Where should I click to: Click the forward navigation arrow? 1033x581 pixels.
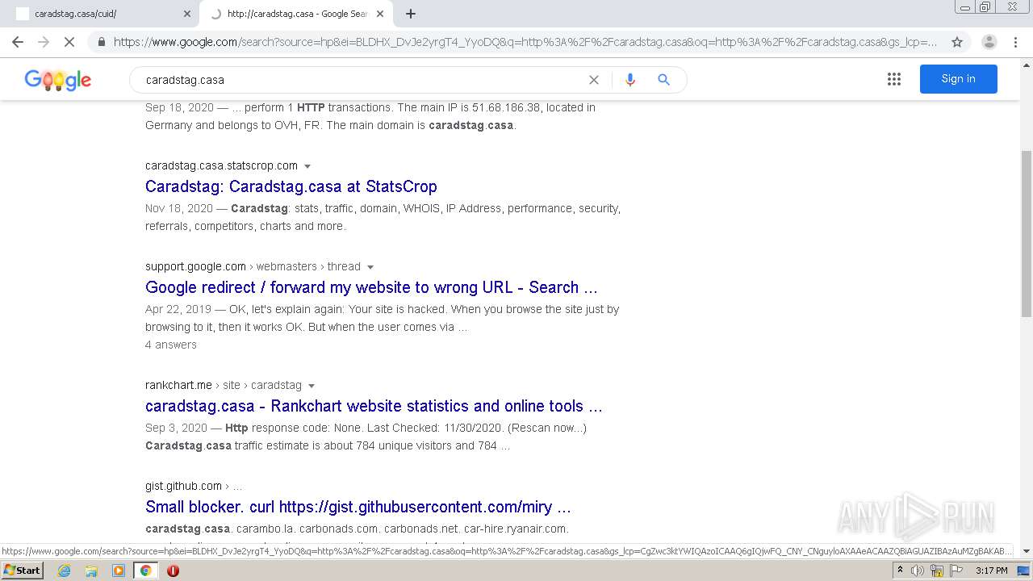(44, 42)
